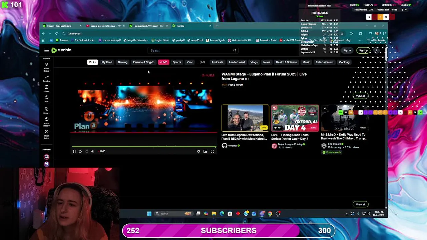Select the Picks category tab

(92, 62)
